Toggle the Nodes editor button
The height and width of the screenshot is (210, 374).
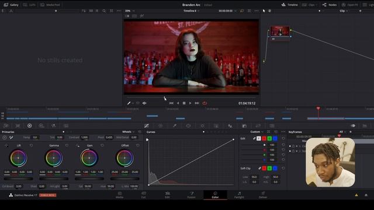[x=330, y=5]
